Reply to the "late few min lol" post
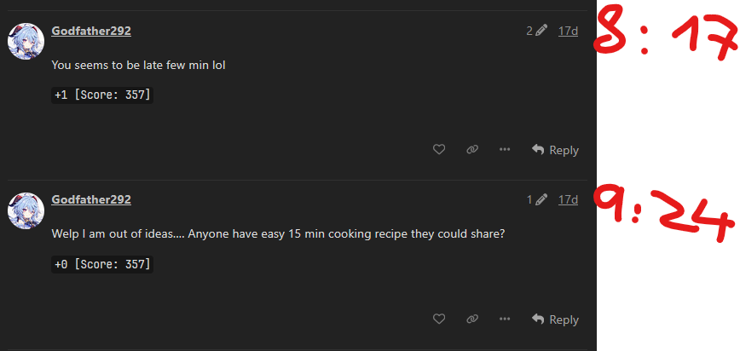Viewport: 740px width, 351px height. click(555, 150)
